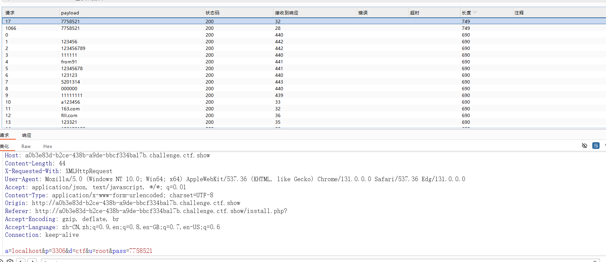Sort by the 错误 column header
This screenshot has width=606, height=262.
point(382,13)
